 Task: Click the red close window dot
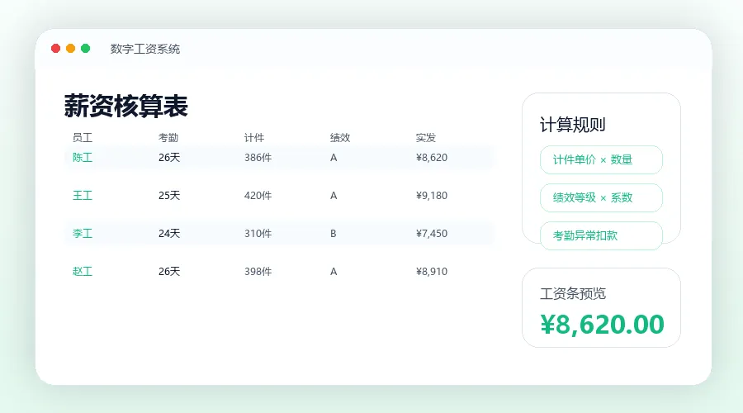55,49
